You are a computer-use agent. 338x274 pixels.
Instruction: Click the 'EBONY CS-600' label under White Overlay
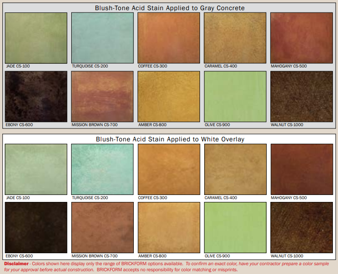(19, 256)
